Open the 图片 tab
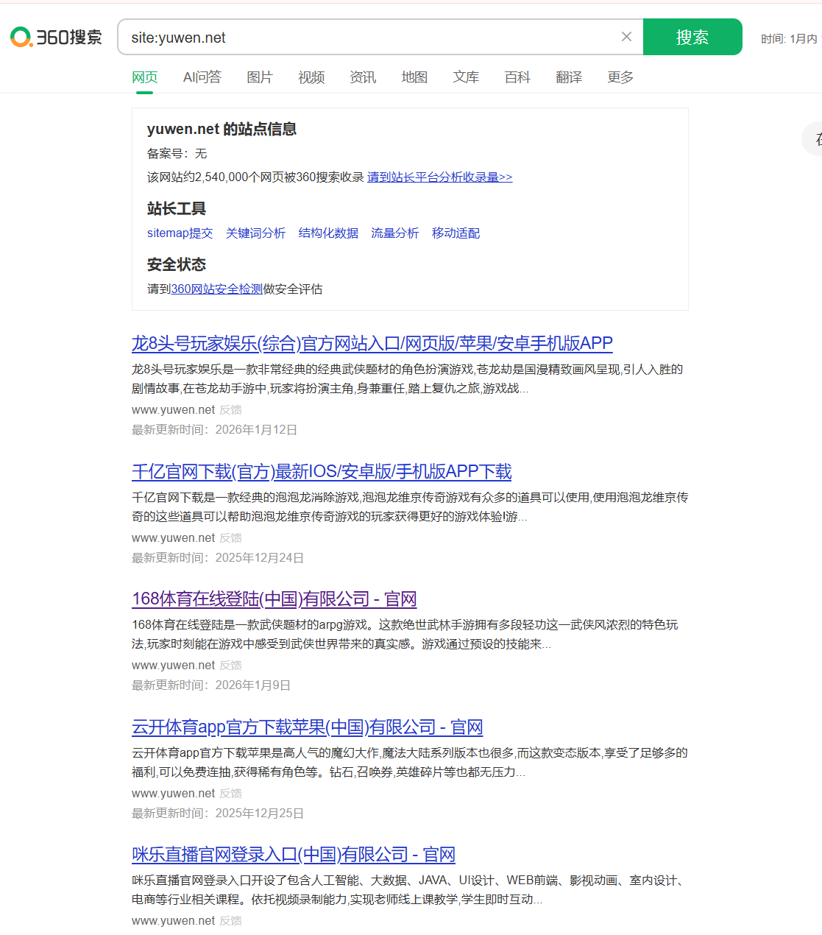822x935 pixels. click(x=260, y=77)
